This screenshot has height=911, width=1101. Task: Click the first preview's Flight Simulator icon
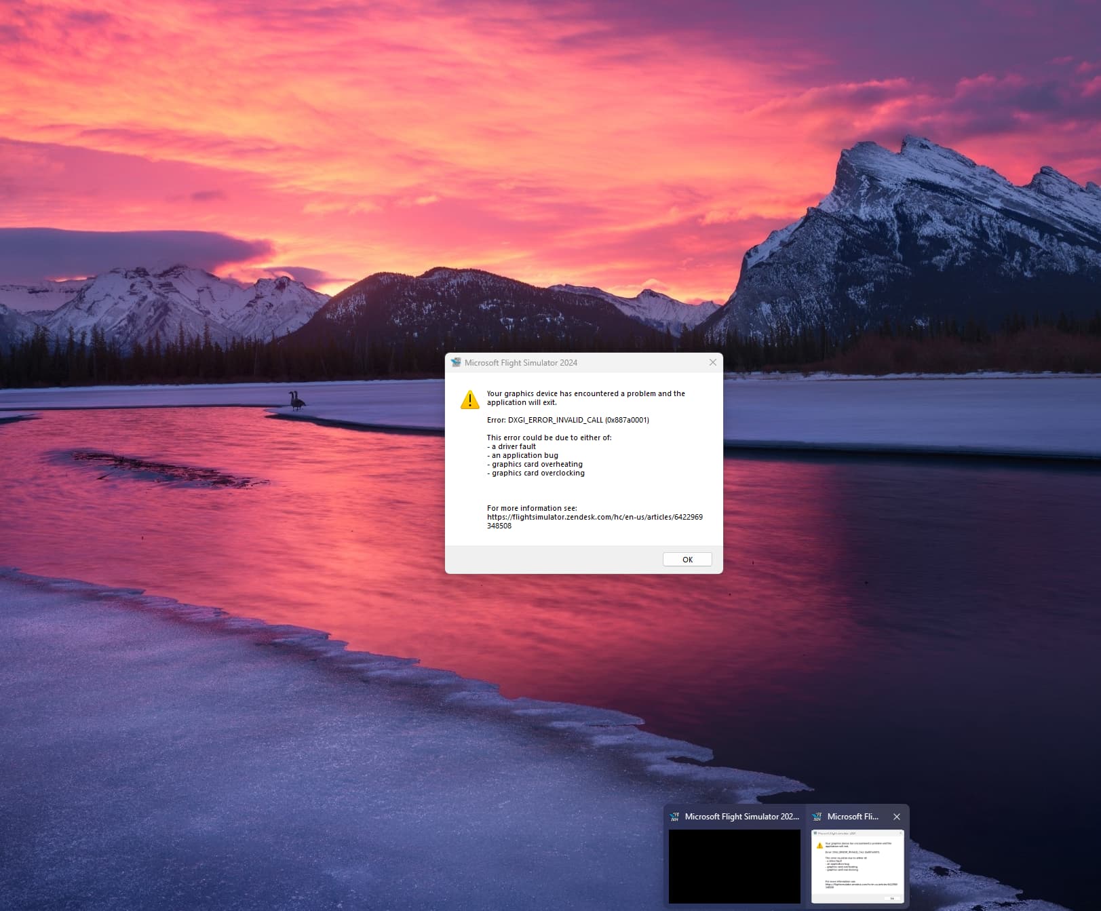(x=674, y=817)
